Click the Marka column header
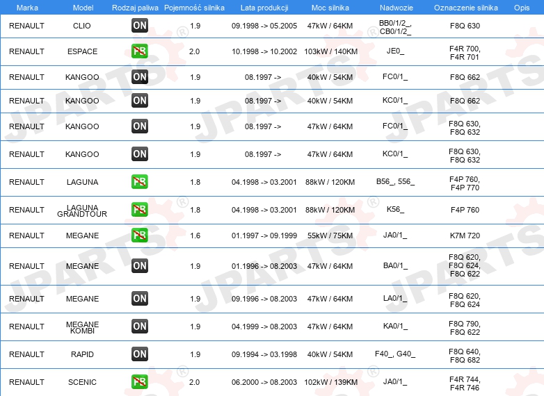The image size is (544, 396). click(x=27, y=8)
